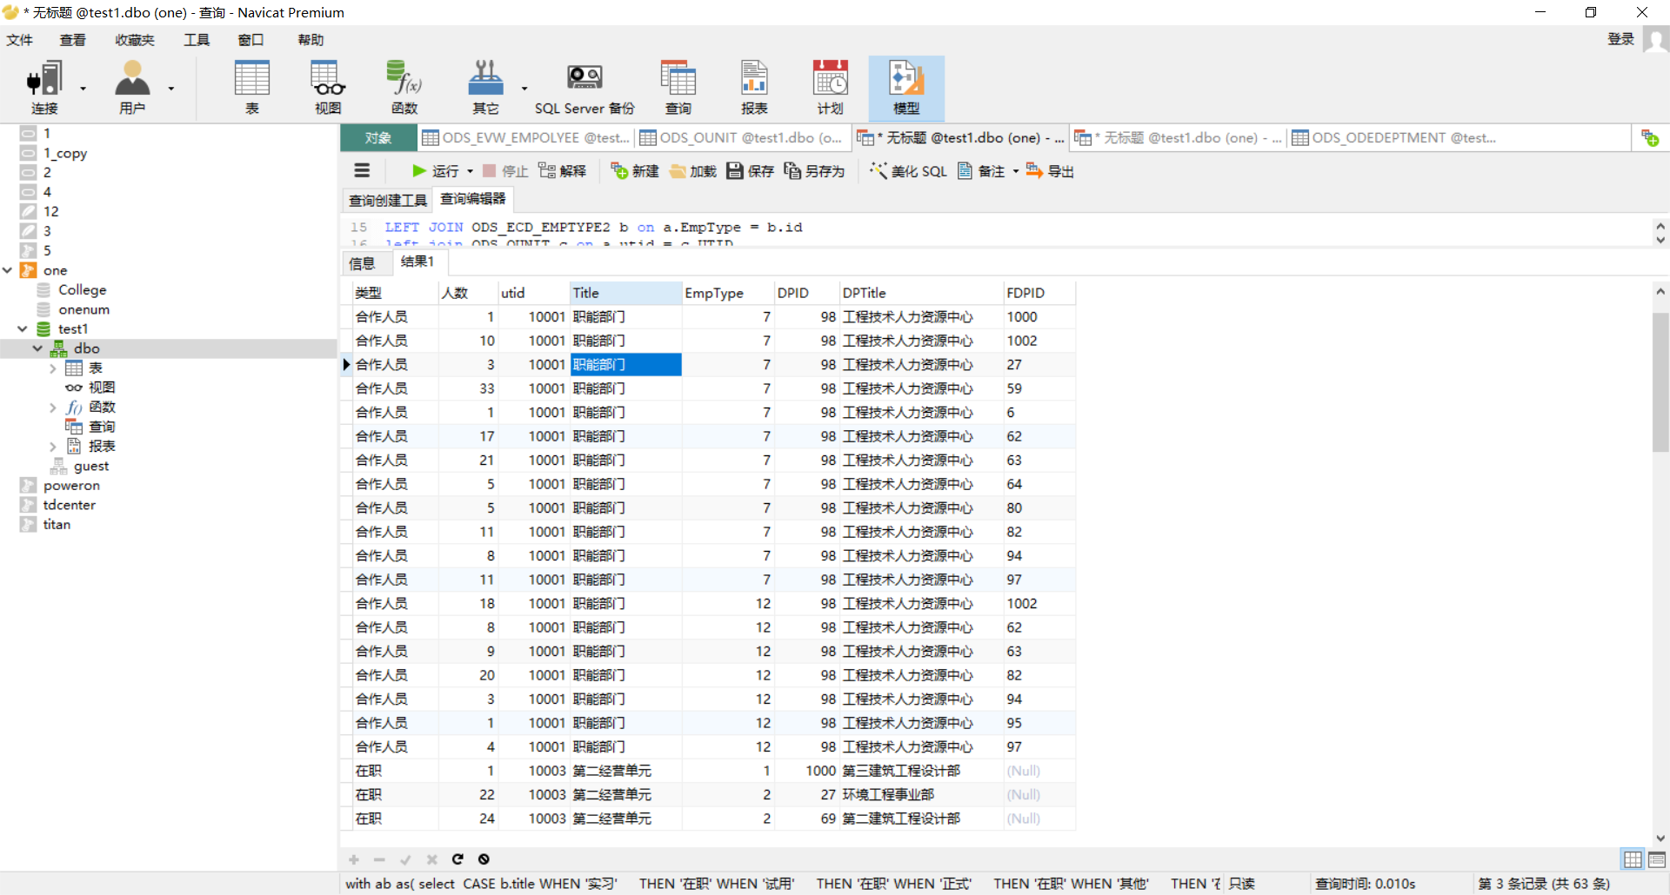Open the 文件 menu

pos(20,40)
